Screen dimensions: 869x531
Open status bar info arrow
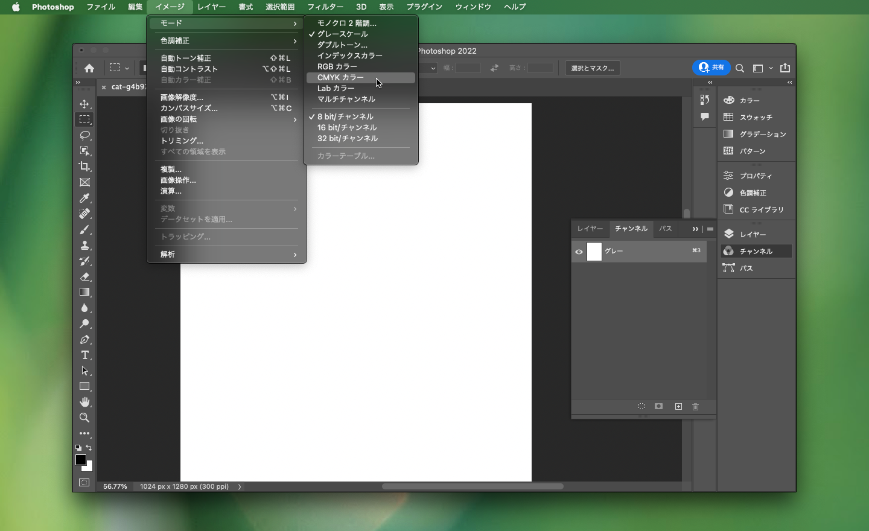coord(240,486)
